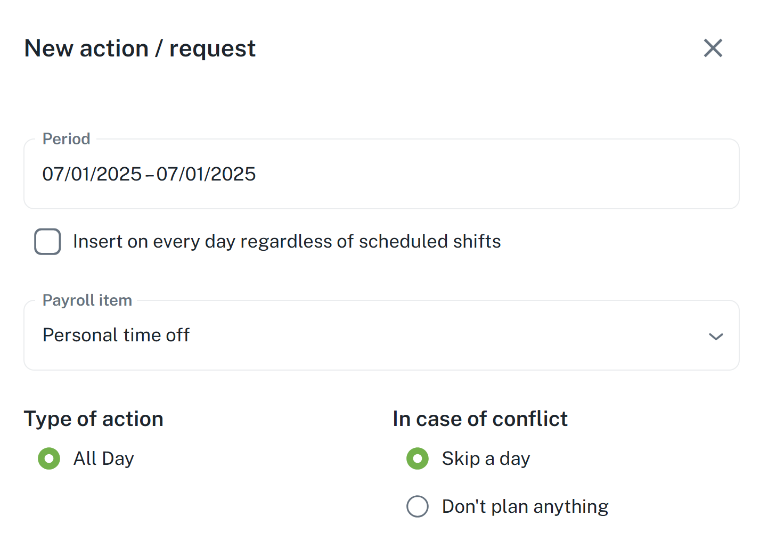Click the 'All Day' option label

coord(103,458)
